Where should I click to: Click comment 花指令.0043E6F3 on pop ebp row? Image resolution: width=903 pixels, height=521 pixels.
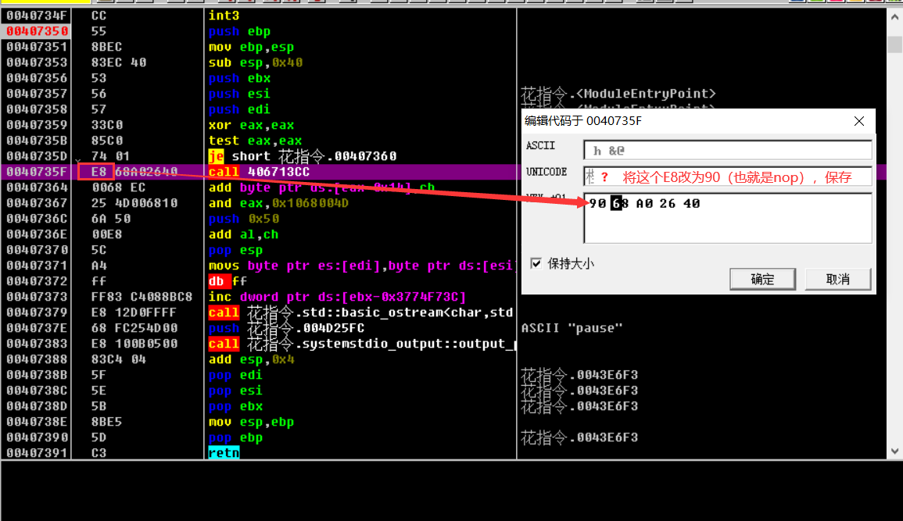click(579, 437)
